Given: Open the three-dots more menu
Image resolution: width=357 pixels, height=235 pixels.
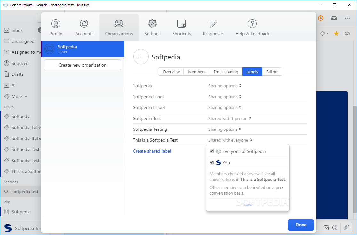Looking at the screenshot, I should pyautogui.click(x=347, y=18).
